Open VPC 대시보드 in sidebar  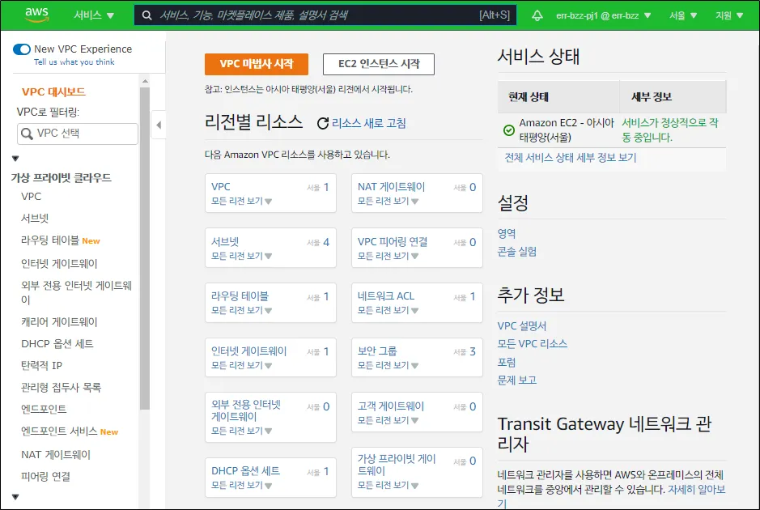tap(53, 92)
